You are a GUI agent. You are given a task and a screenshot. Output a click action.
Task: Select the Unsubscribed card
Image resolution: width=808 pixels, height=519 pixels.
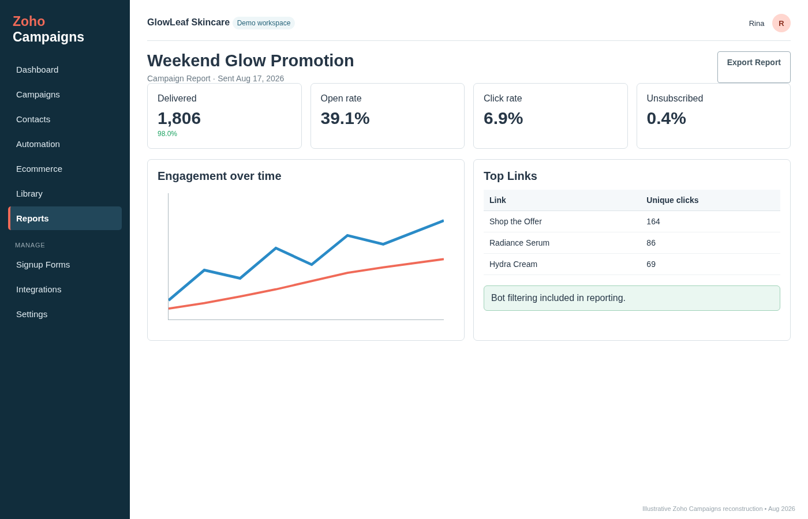pos(713,116)
